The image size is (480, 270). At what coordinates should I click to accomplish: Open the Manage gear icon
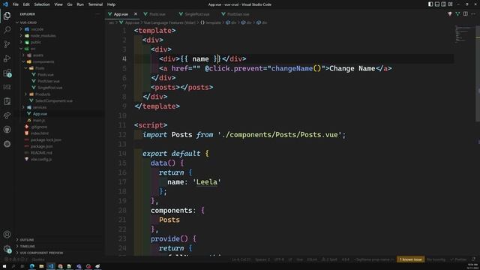(x=7, y=249)
